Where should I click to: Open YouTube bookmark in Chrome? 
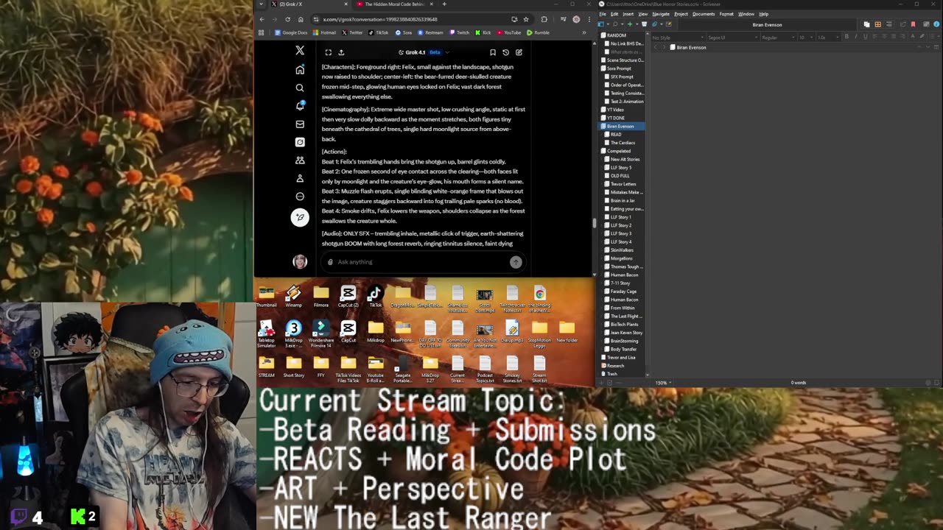509,32
